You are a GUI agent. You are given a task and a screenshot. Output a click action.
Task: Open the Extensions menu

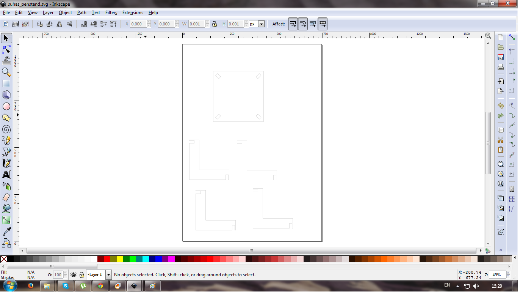133,13
